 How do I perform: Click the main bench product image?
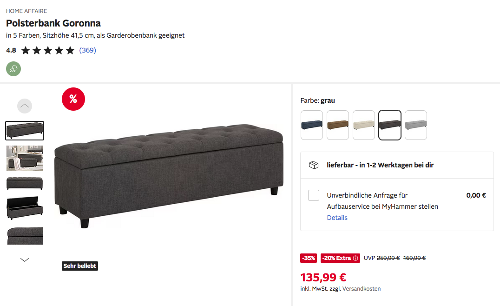point(169,175)
